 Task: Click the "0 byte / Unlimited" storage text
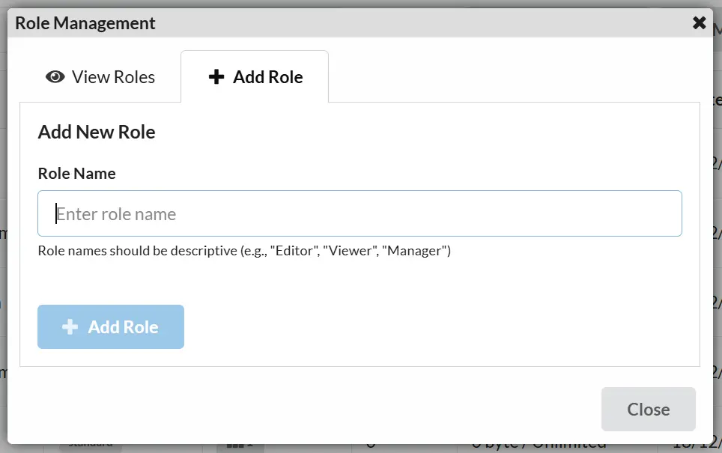pyautogui.click(x=538, y=445)
